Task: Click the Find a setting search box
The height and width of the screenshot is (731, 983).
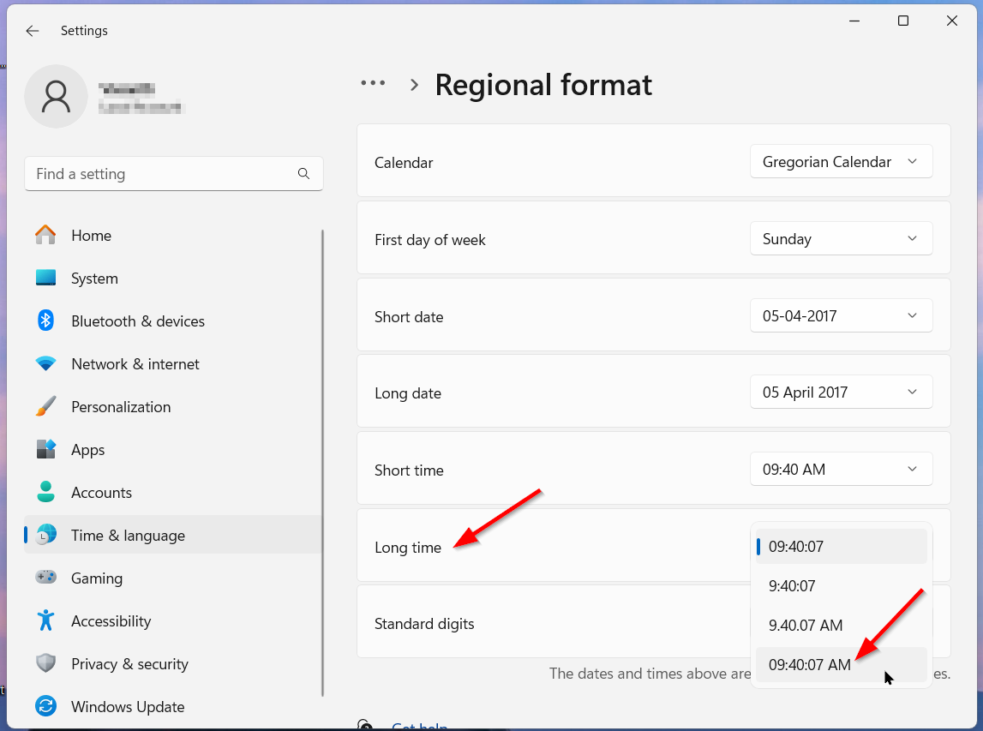Action: pos(174,174)
